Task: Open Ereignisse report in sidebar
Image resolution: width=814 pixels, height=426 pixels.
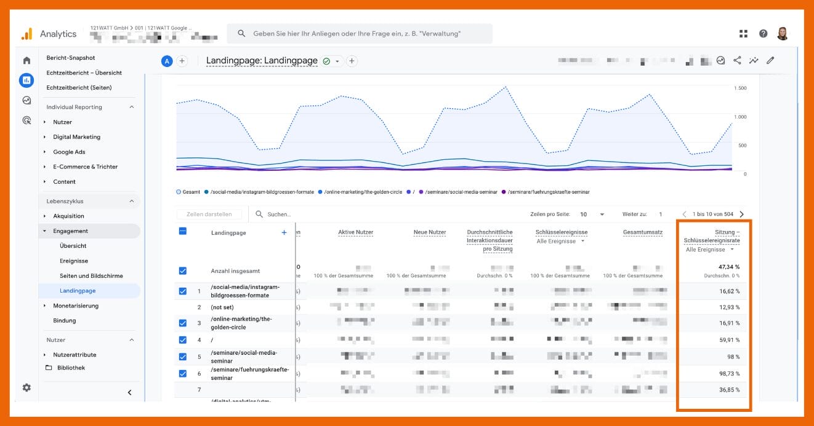Action: [x=74, y=261]
